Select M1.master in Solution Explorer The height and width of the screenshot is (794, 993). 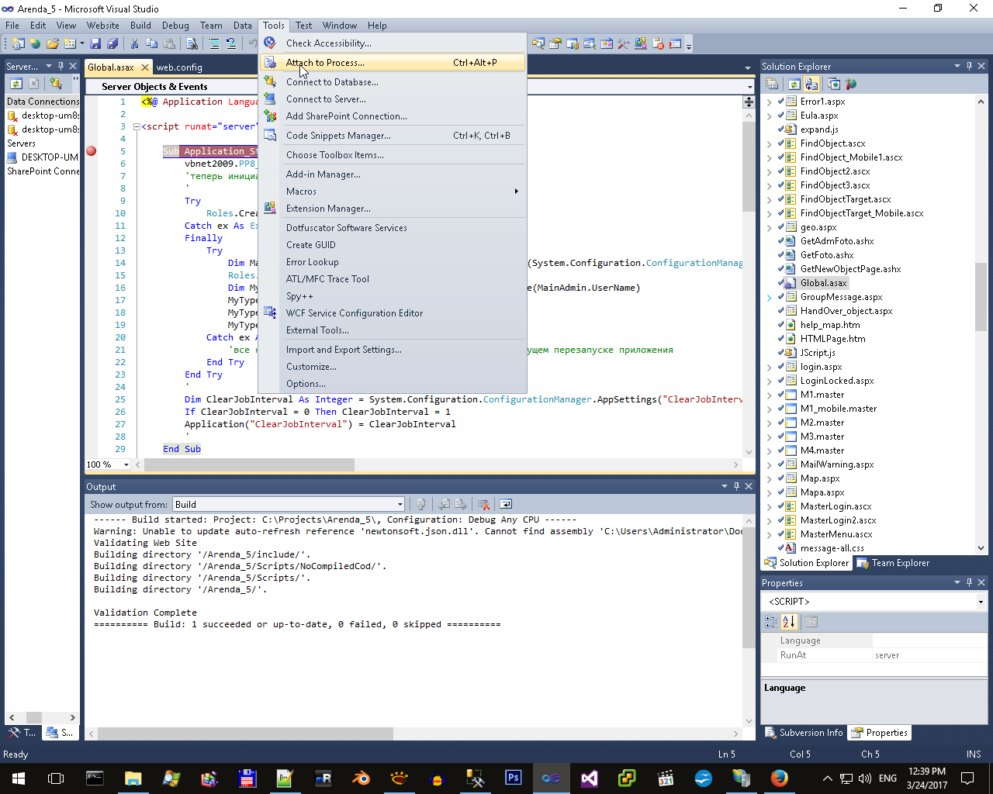tap(822, 395)
